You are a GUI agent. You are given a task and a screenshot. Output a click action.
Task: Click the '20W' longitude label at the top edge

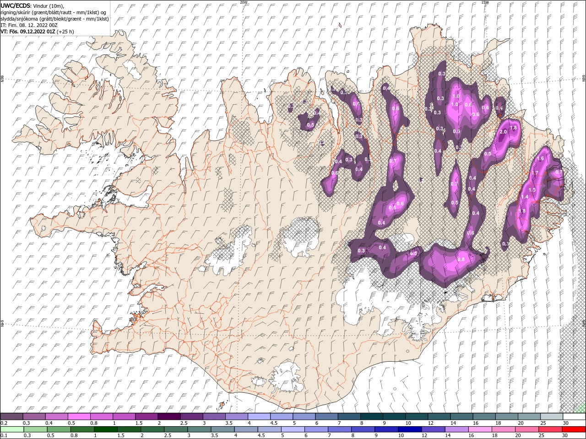pyautogui.click(x=244, y=2)
